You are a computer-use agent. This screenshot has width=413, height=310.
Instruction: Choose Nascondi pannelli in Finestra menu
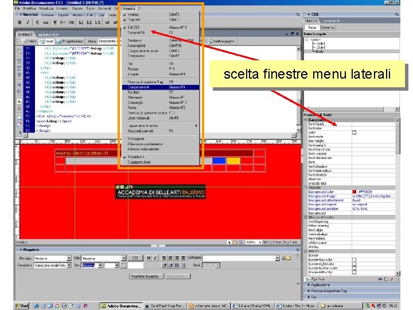click(x=161, y=131)
